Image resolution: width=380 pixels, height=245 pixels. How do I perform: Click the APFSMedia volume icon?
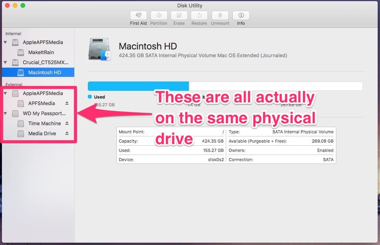click(x=21, y=104)
